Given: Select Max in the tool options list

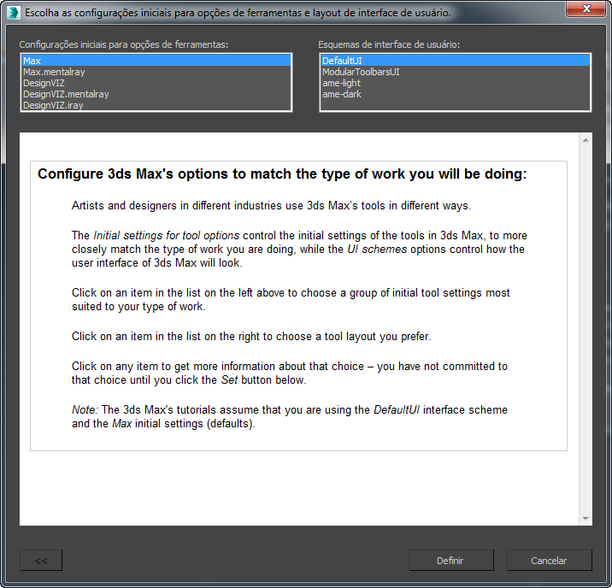Looking at the screenshot, I should (156, 61).
